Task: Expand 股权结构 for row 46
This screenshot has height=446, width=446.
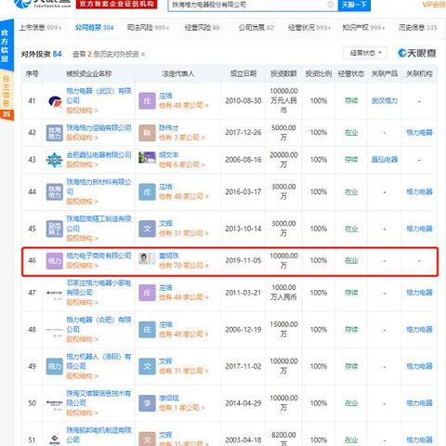Action: pyautogui.click(x=82, y=266)
